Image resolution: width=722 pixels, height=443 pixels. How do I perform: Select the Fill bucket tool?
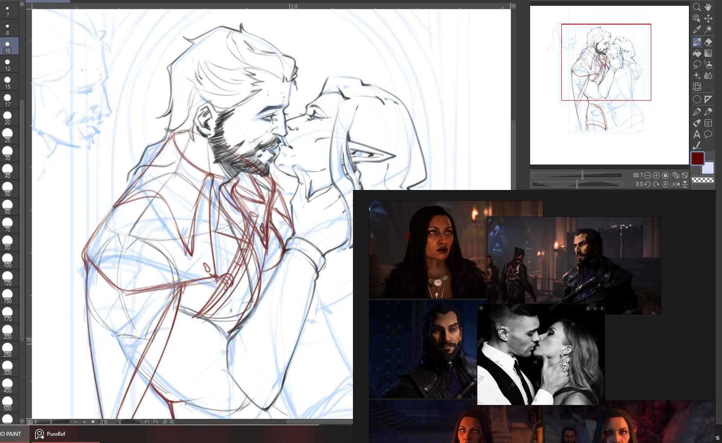697,53
